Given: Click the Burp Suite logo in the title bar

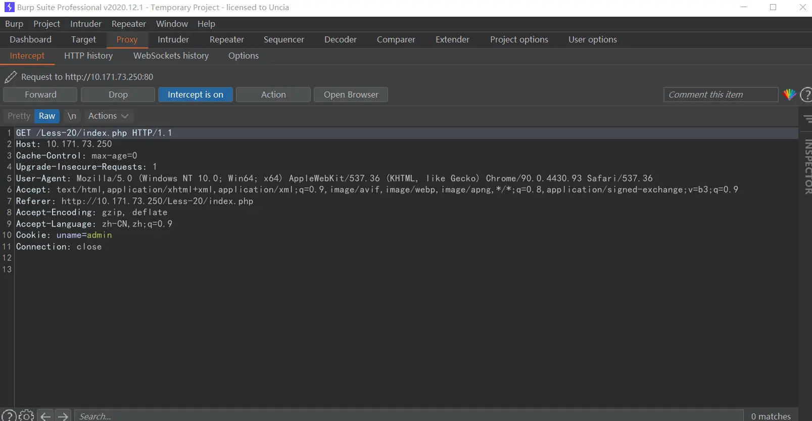Looking at the screenshot, I should (x=9, y=7).
